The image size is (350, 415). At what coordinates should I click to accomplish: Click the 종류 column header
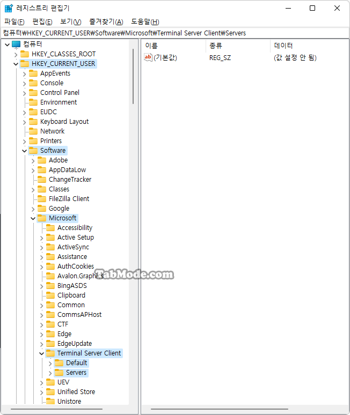pyautogui.click(x=238, y=46)
